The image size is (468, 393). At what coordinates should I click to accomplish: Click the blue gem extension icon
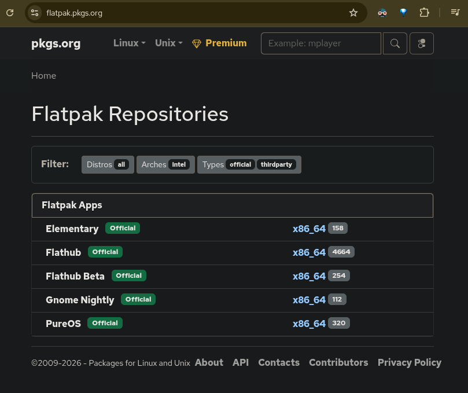[403, 13]
